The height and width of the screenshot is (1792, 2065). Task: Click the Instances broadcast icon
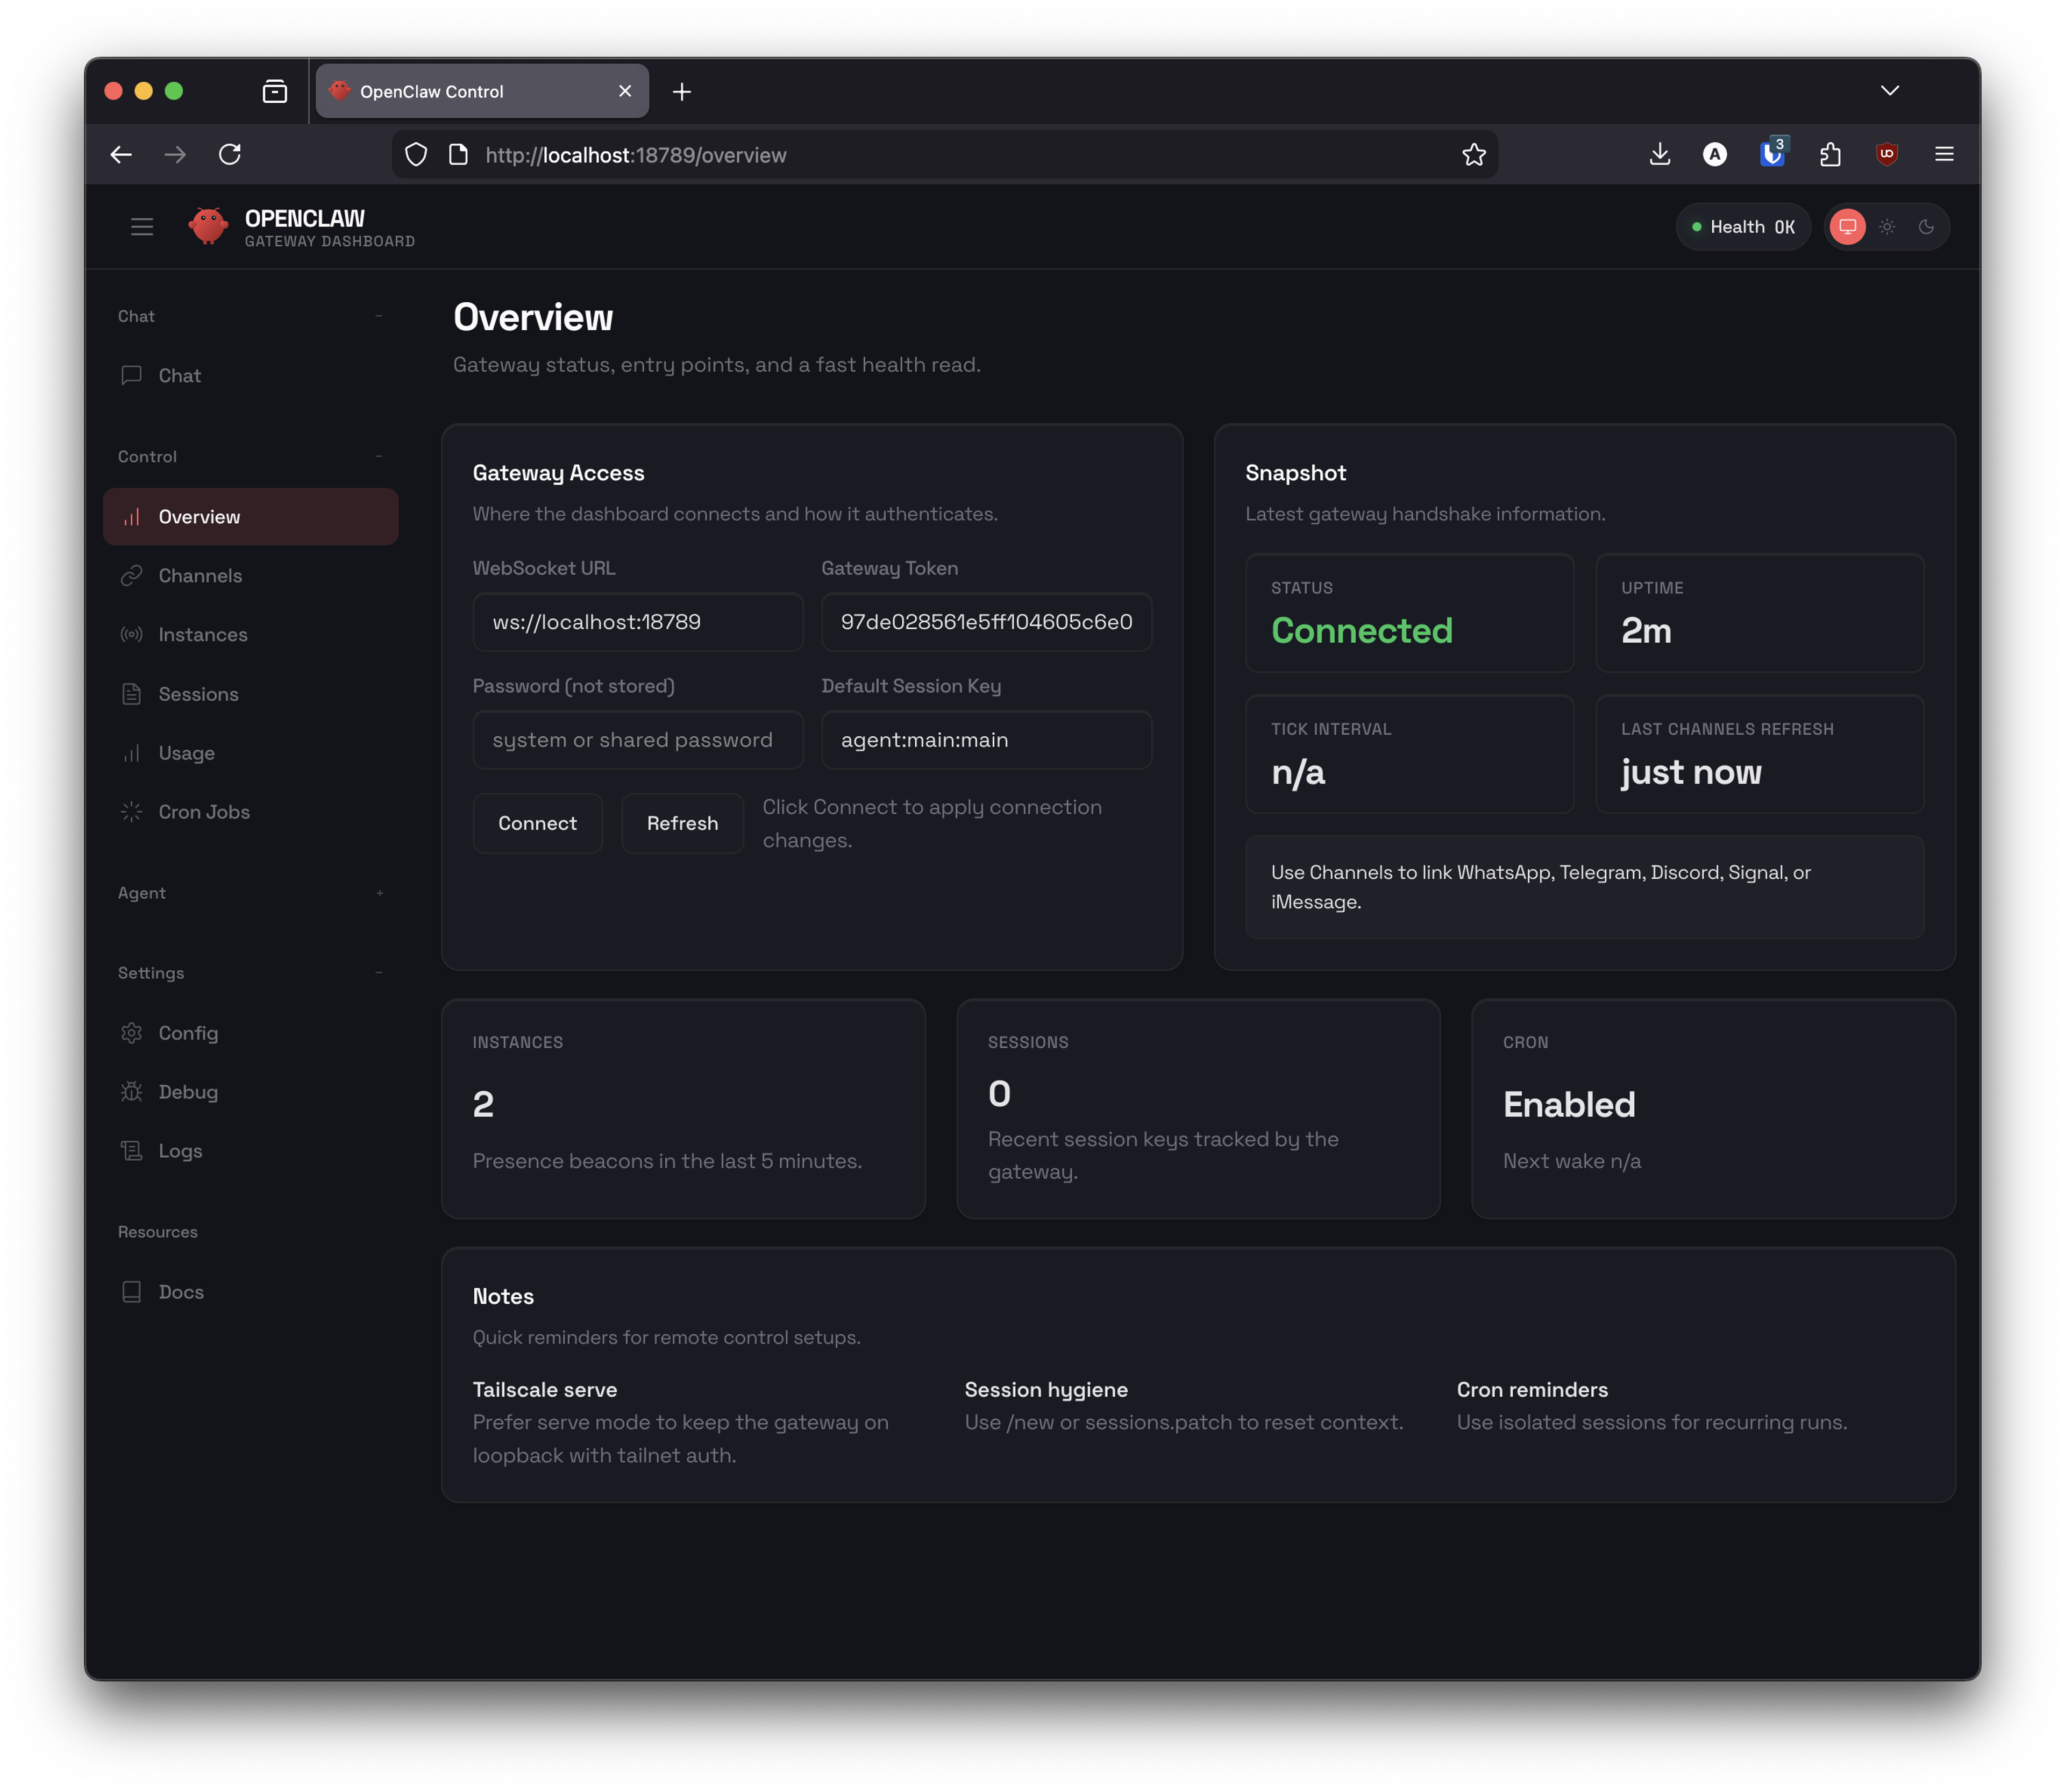click(131, 635)
